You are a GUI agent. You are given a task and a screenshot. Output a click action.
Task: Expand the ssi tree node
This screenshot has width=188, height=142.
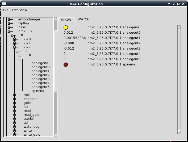coord(15,123)
